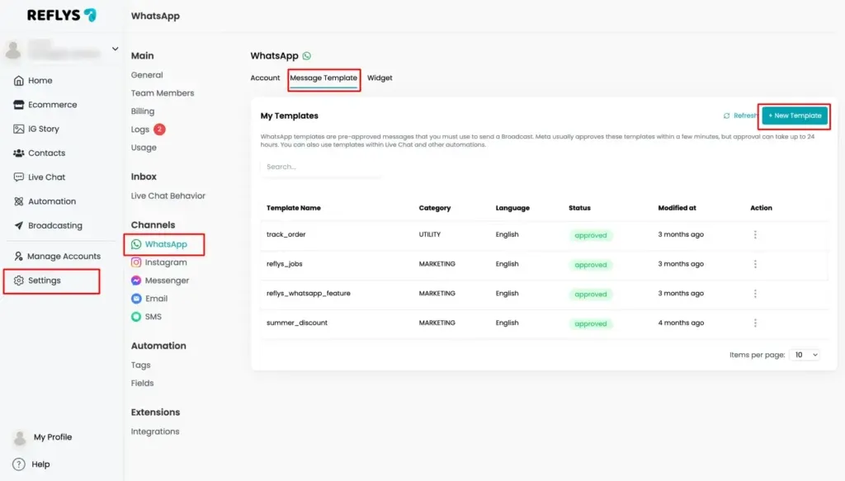Open the Automation sidebar icon

tap(19, 201)
